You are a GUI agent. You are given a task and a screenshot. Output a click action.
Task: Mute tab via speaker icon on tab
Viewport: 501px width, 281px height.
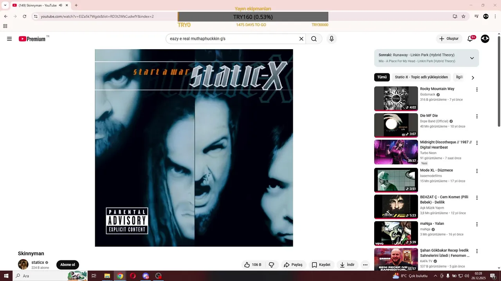point(60,5)
